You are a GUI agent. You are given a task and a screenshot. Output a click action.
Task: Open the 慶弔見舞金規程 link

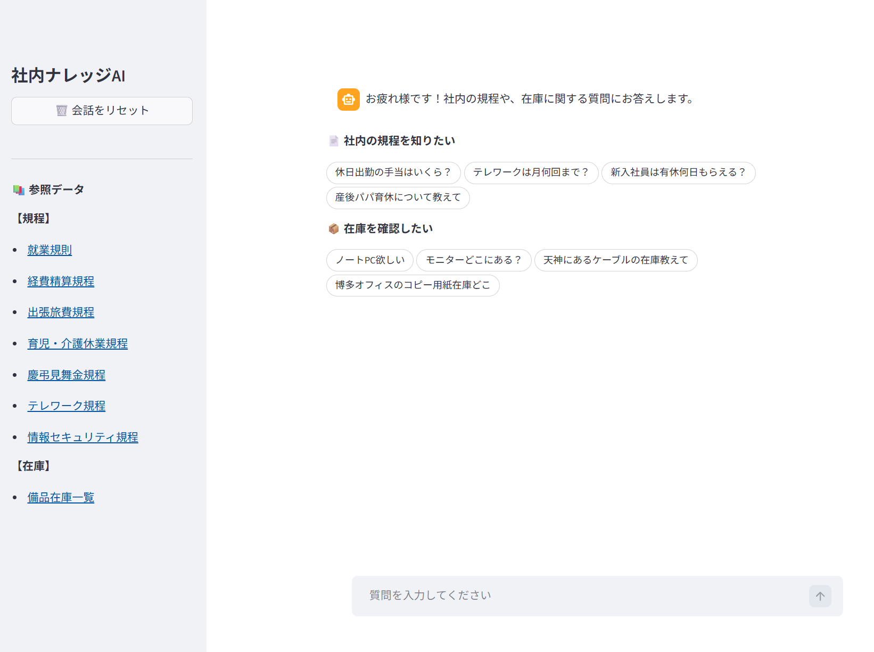click(x=67, y=375)
